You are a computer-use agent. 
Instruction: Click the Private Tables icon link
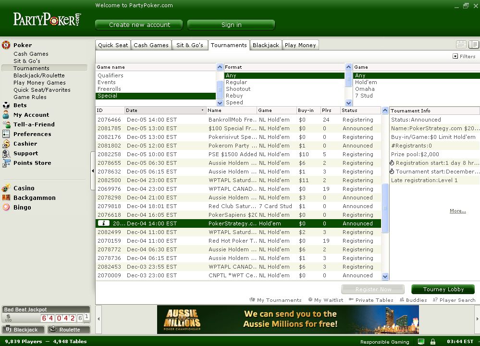tap(371, 300)
